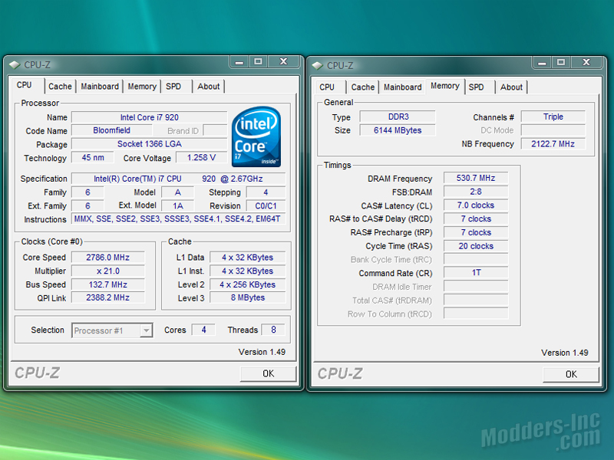Click the Multiplier value 'x 21.0'

pos(107,271)
